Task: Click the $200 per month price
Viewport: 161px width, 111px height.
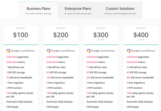Action: tap(61, 35)
